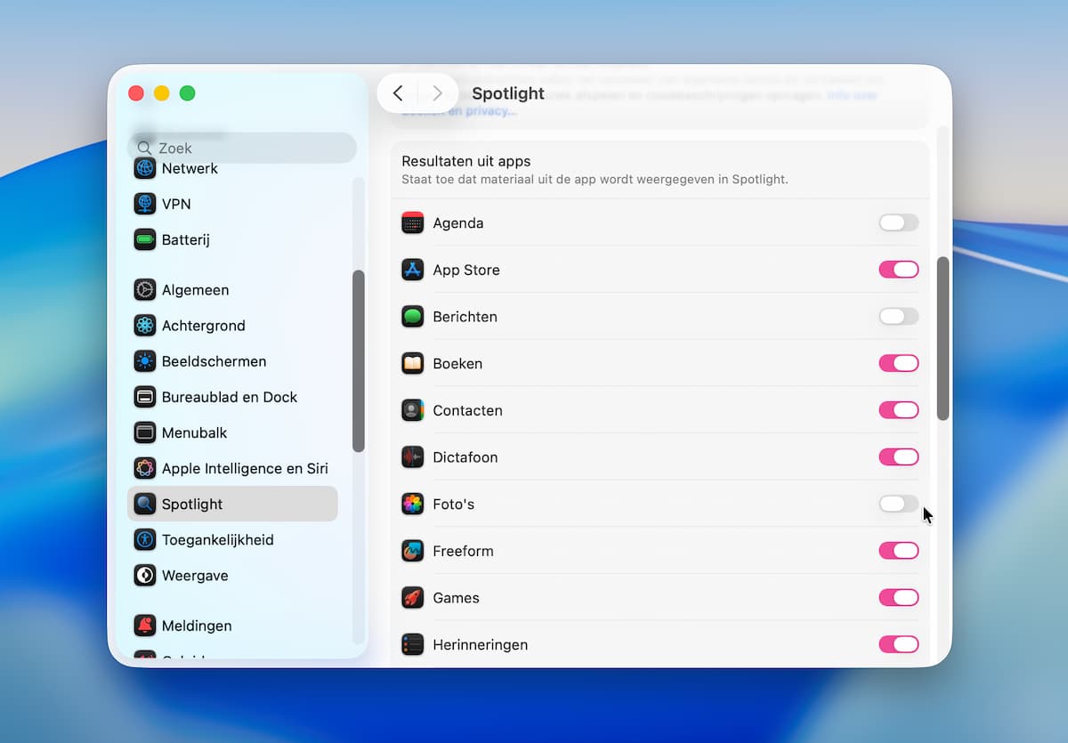The height and width of the screenshot is (743, 1068).
Task: Turn on the Berichten toggle
Action: [x=898, y=317]
